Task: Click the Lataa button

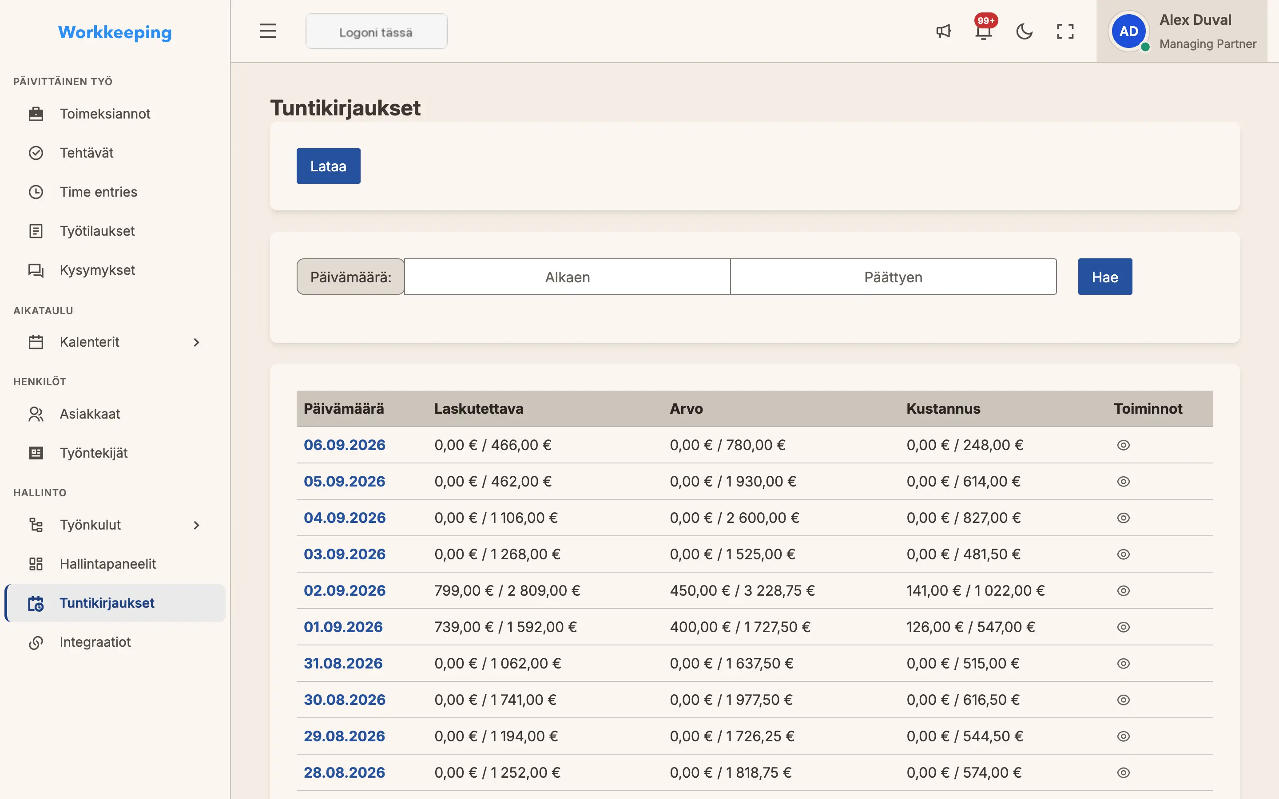Action: (328, 166)
